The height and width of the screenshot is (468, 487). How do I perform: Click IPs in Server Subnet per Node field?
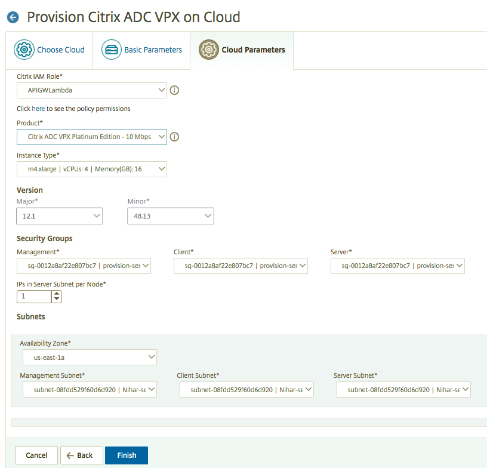tap(34, 297)
